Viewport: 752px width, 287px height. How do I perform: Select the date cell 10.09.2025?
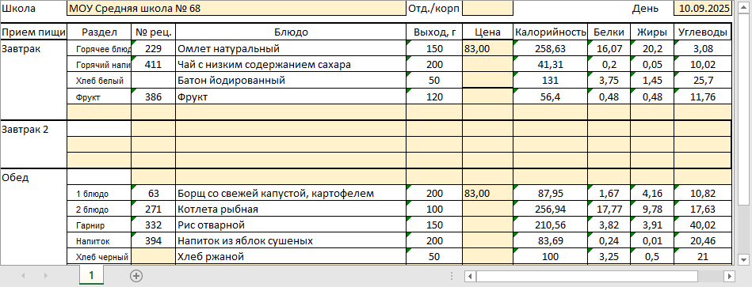tap(703, 8)
